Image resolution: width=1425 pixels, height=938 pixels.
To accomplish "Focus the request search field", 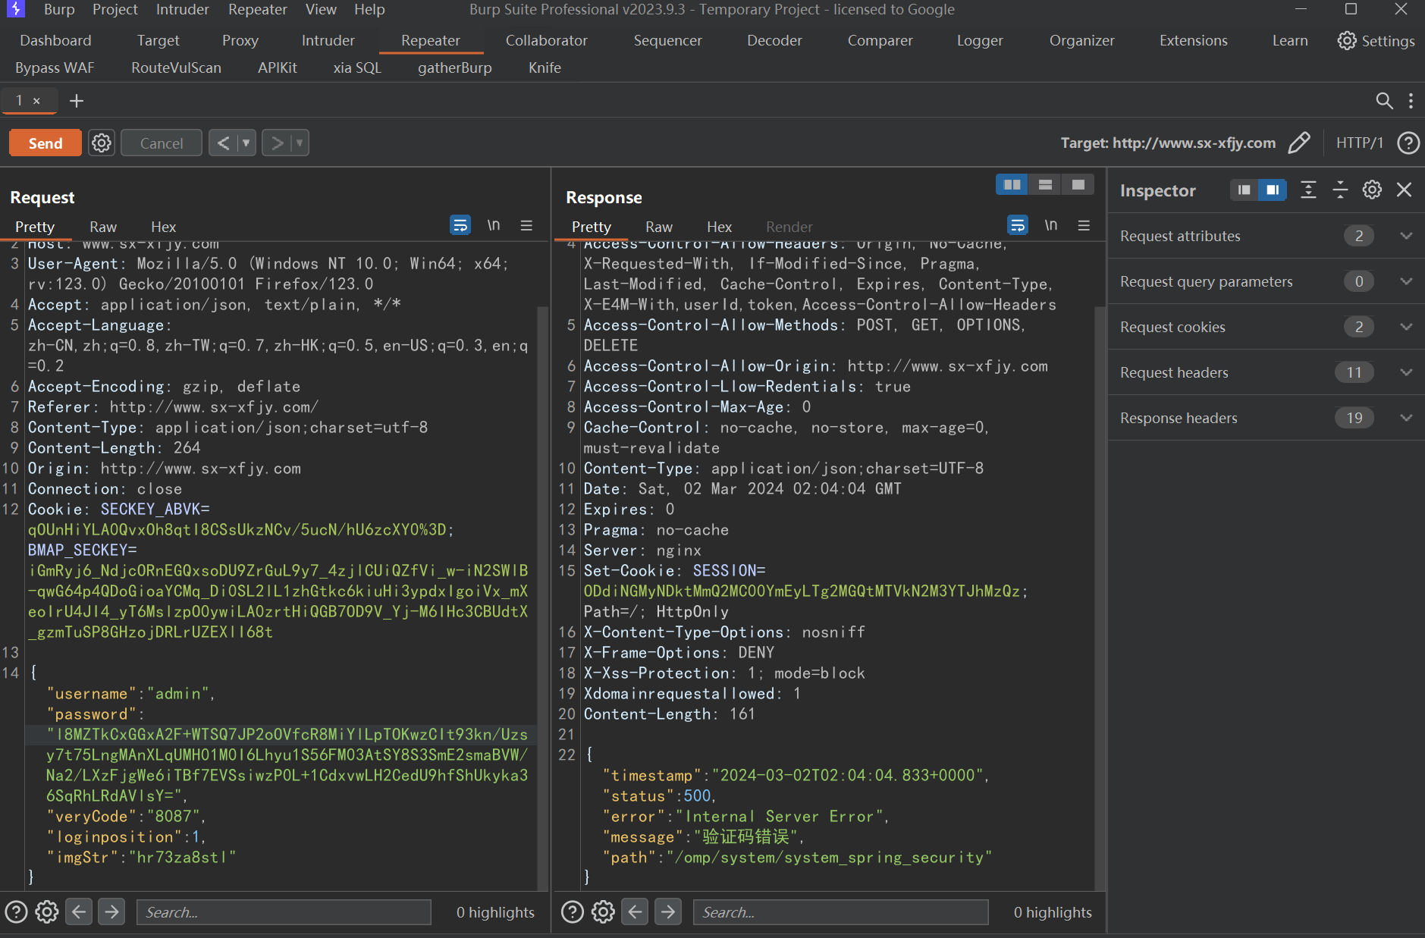I will (x=284, y=911).
